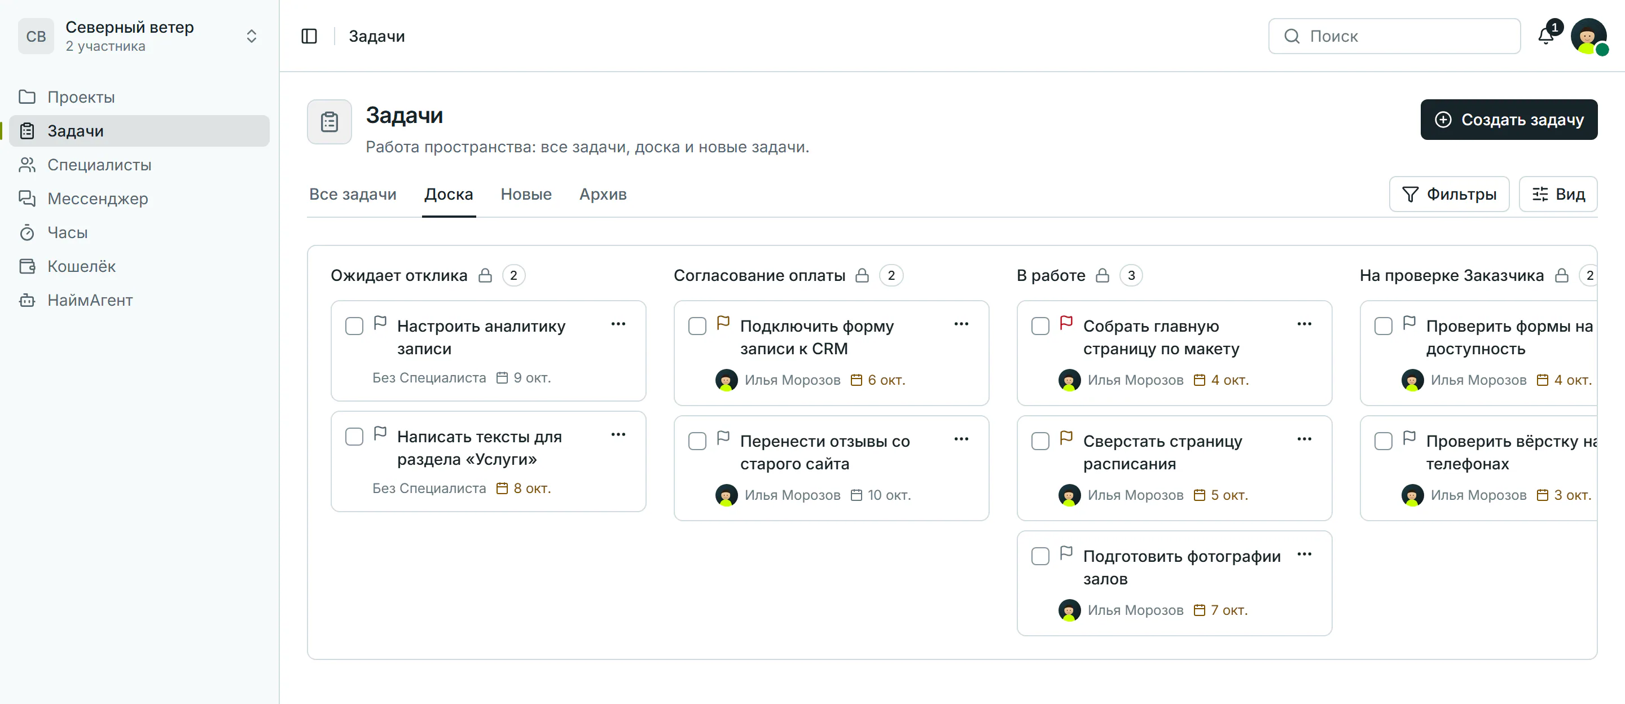Check the box for «Написать тексты для раздела «Услуги»»
The image size is (1625, 704).
[x=354, y=437]
